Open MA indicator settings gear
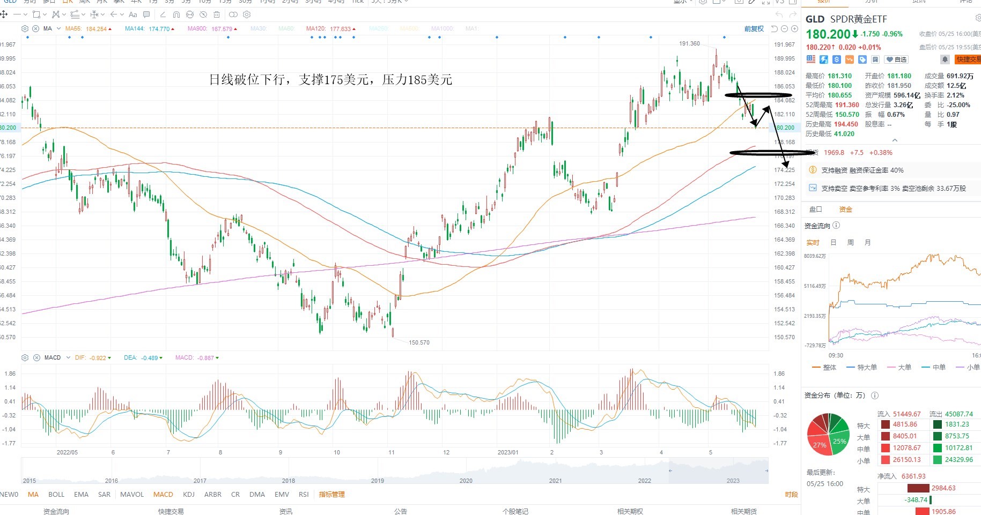 (25, 28)
